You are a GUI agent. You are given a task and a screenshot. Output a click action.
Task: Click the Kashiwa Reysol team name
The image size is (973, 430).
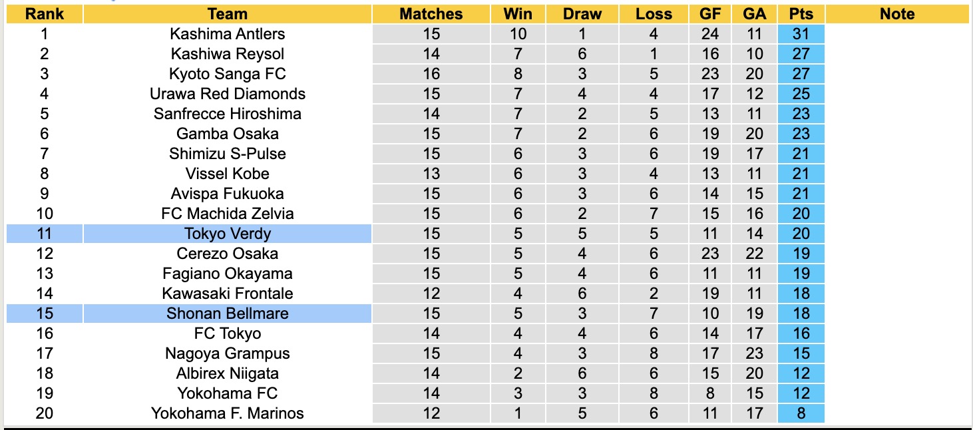[x=227, y=54]
